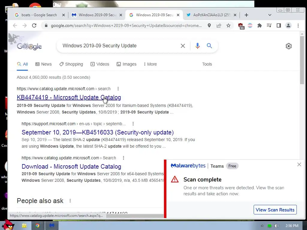Open the Chrome profile avatar
The height and width of the screenshot is (230, 307).
[x=288, y=26]
